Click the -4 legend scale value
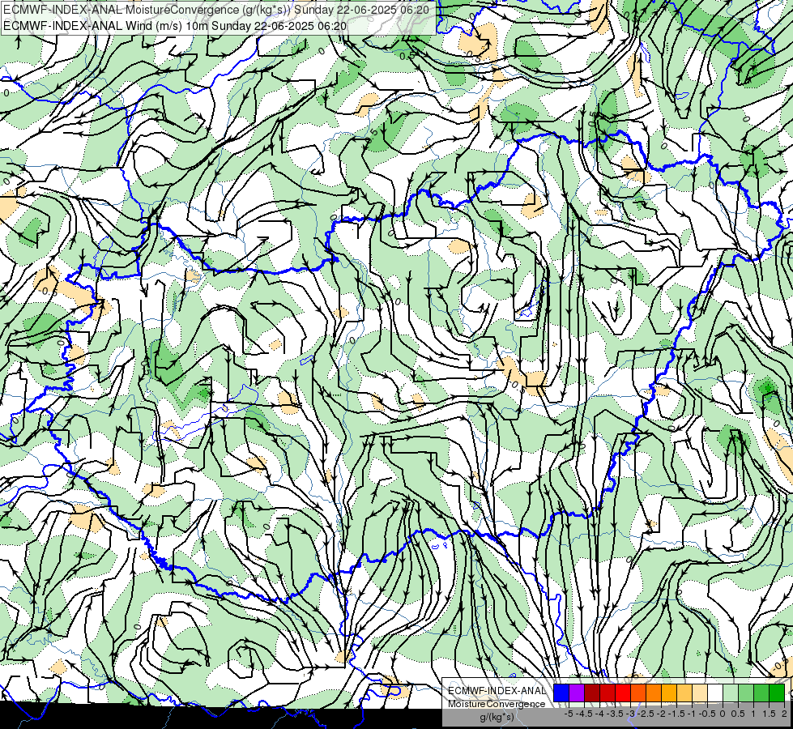Viewport: 793px width, 729px height. pos(599,714)
